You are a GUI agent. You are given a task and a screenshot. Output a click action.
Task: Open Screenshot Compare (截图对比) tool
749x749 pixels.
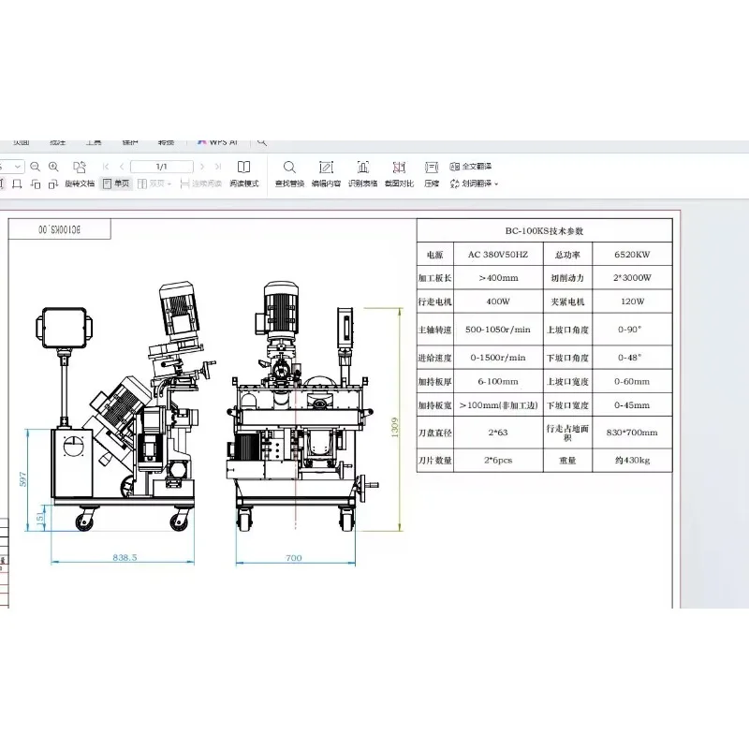[x=399, y=174]
